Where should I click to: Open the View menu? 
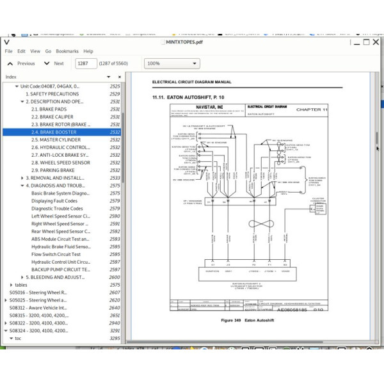pos(35,51)
